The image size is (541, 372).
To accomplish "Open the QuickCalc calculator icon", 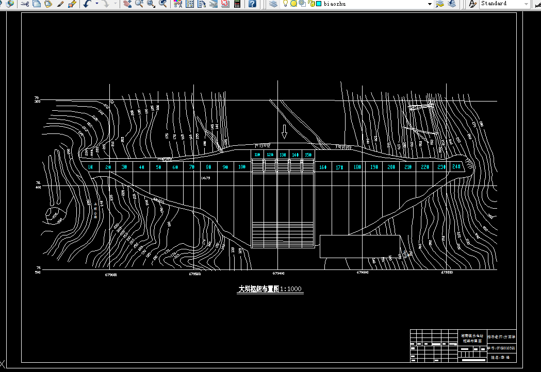I will tap(237, 4).
